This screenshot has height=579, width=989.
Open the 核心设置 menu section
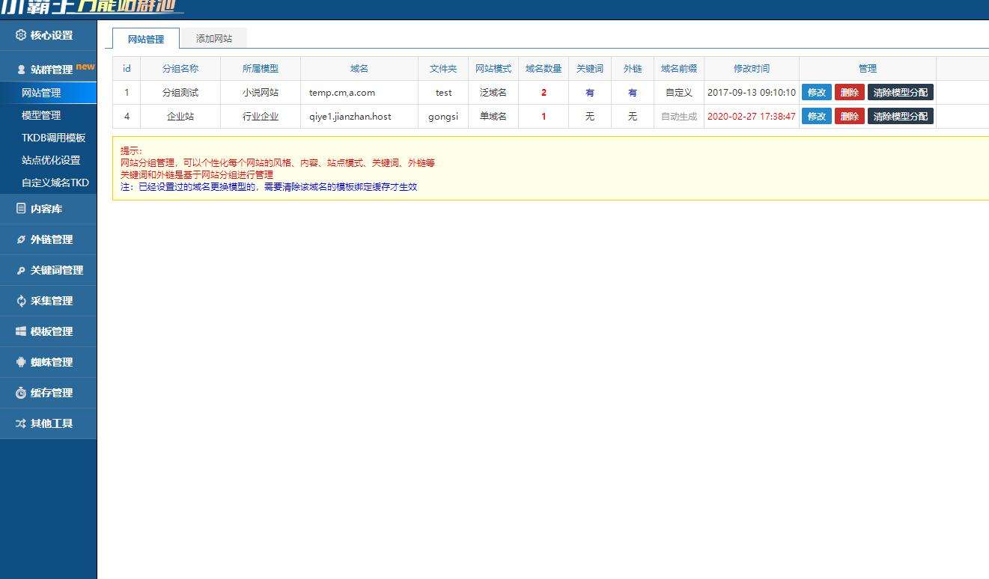(x=48, y=35)
